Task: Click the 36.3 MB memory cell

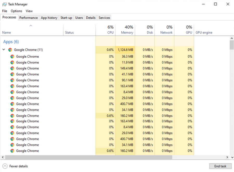Action: pos(125,57)
